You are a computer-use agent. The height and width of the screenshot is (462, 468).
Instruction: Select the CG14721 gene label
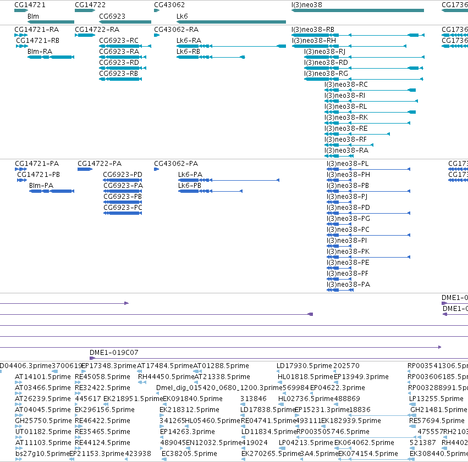click(30, 5)
